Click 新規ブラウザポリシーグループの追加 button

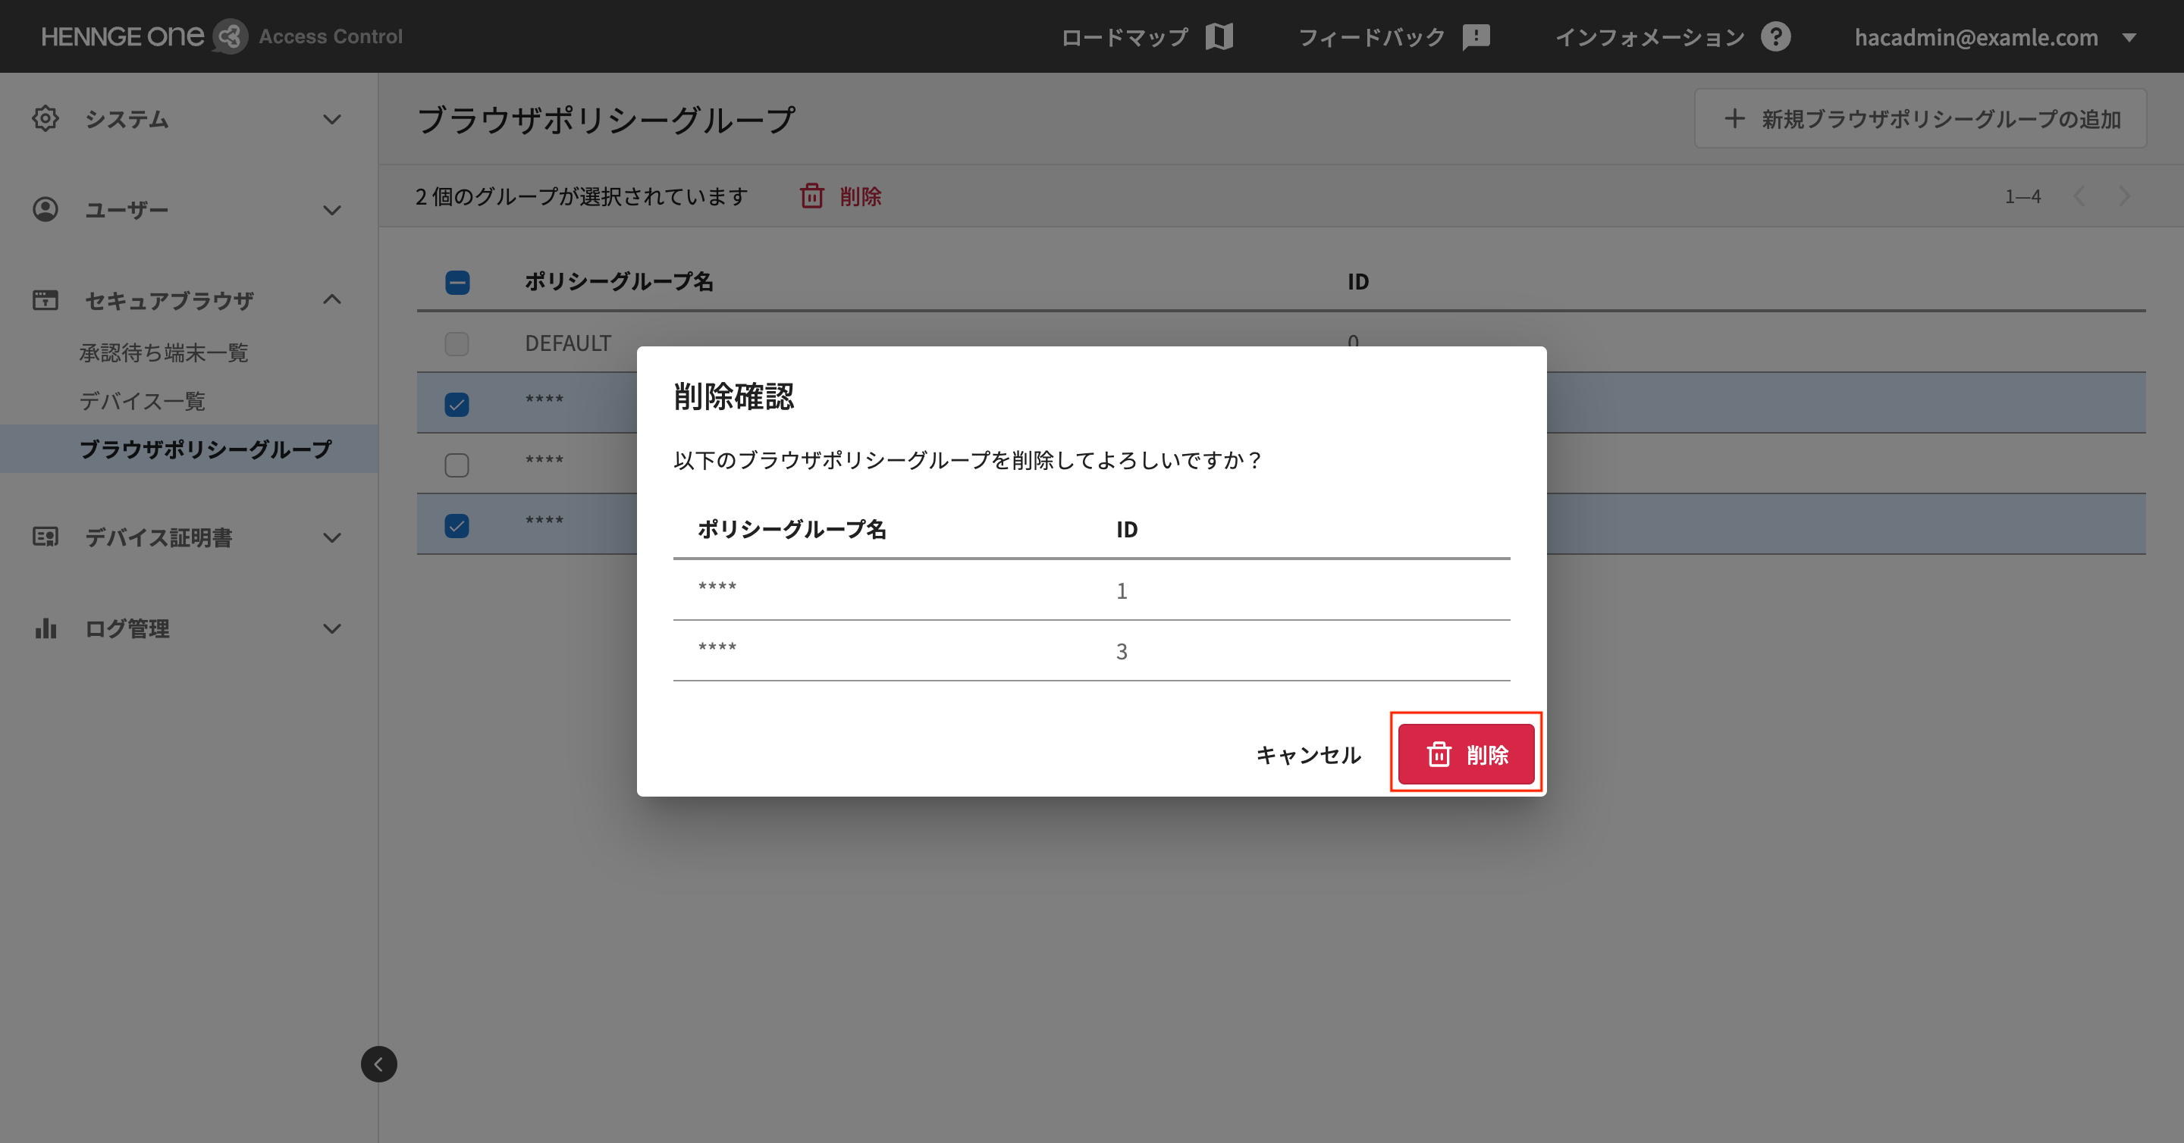pyautogui.click(x=1920, y=119)
